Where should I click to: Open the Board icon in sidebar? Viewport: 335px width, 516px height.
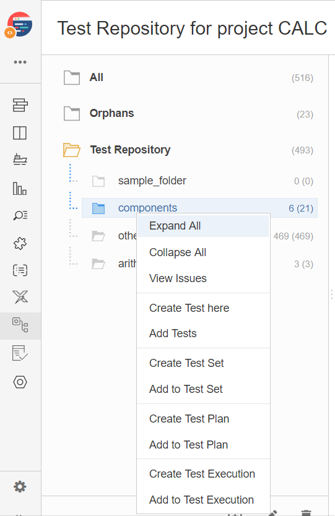click(20, 133)
